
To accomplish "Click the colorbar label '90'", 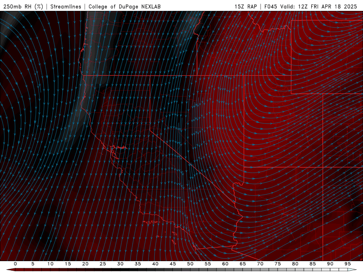I will tap(330, 264).
